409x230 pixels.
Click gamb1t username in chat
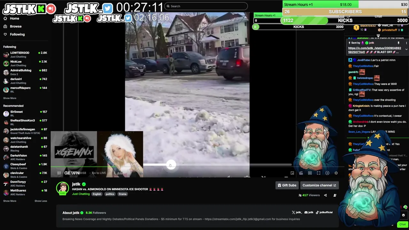point(353,72)
